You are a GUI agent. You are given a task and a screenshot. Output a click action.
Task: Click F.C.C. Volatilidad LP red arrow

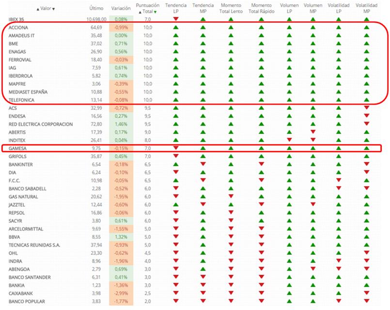click(339, 180)
